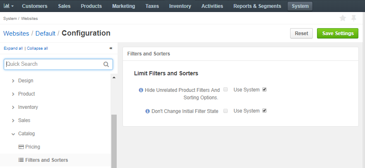Mark page as favorite with star icon

pyautogui.click(x=343, y=18)
